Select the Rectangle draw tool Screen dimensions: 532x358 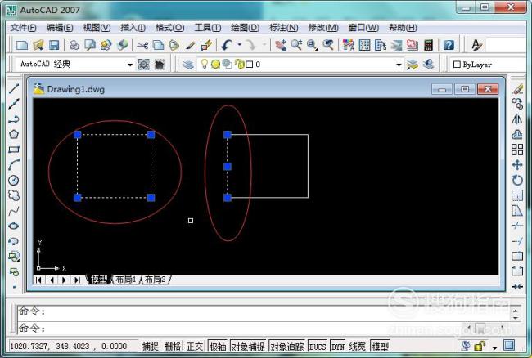[14, 150]
